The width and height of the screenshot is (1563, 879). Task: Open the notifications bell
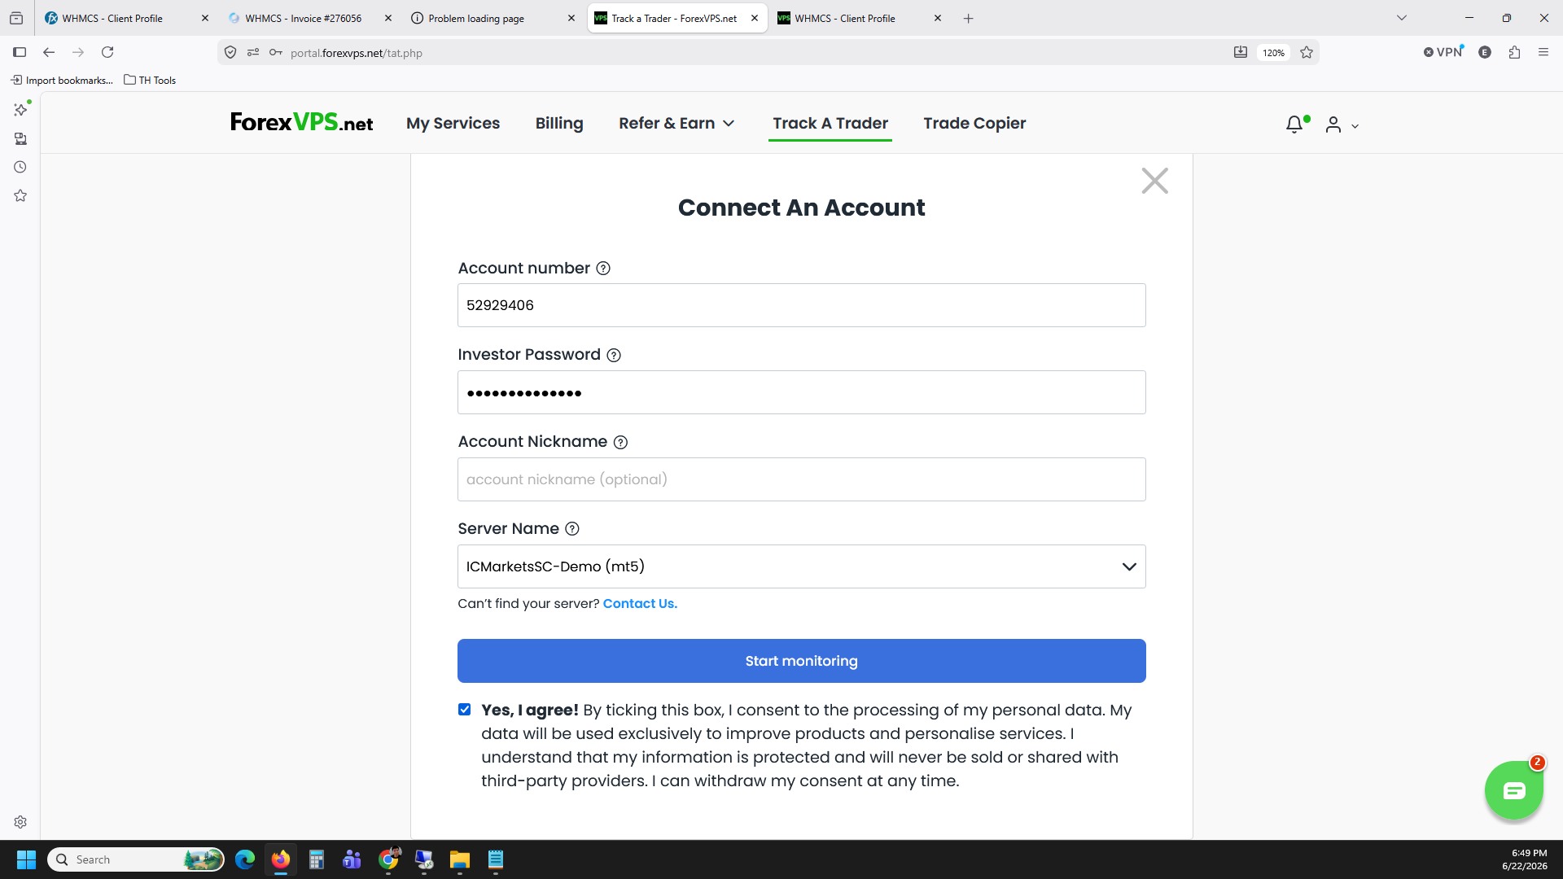click(1294, 125)
